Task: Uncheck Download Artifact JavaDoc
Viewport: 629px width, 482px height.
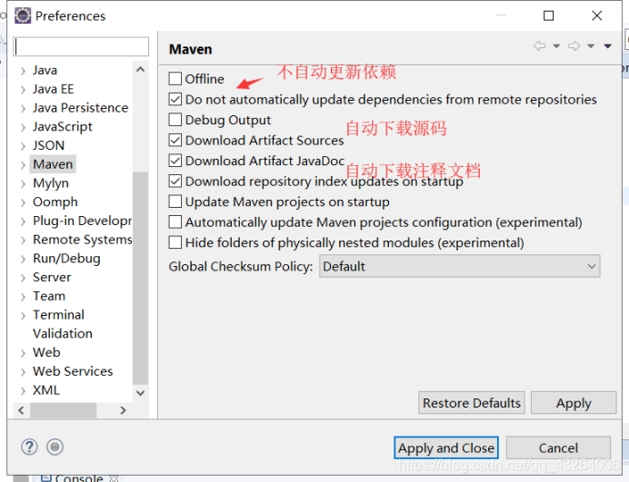Action: pos(175,161)
